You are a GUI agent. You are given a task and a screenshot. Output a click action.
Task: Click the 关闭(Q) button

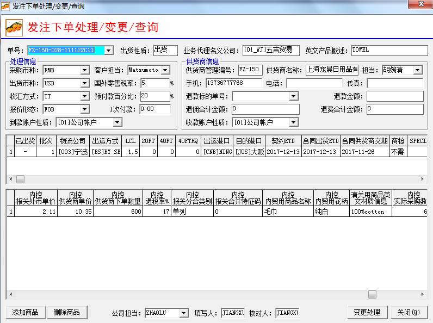[x=408, y=312]
